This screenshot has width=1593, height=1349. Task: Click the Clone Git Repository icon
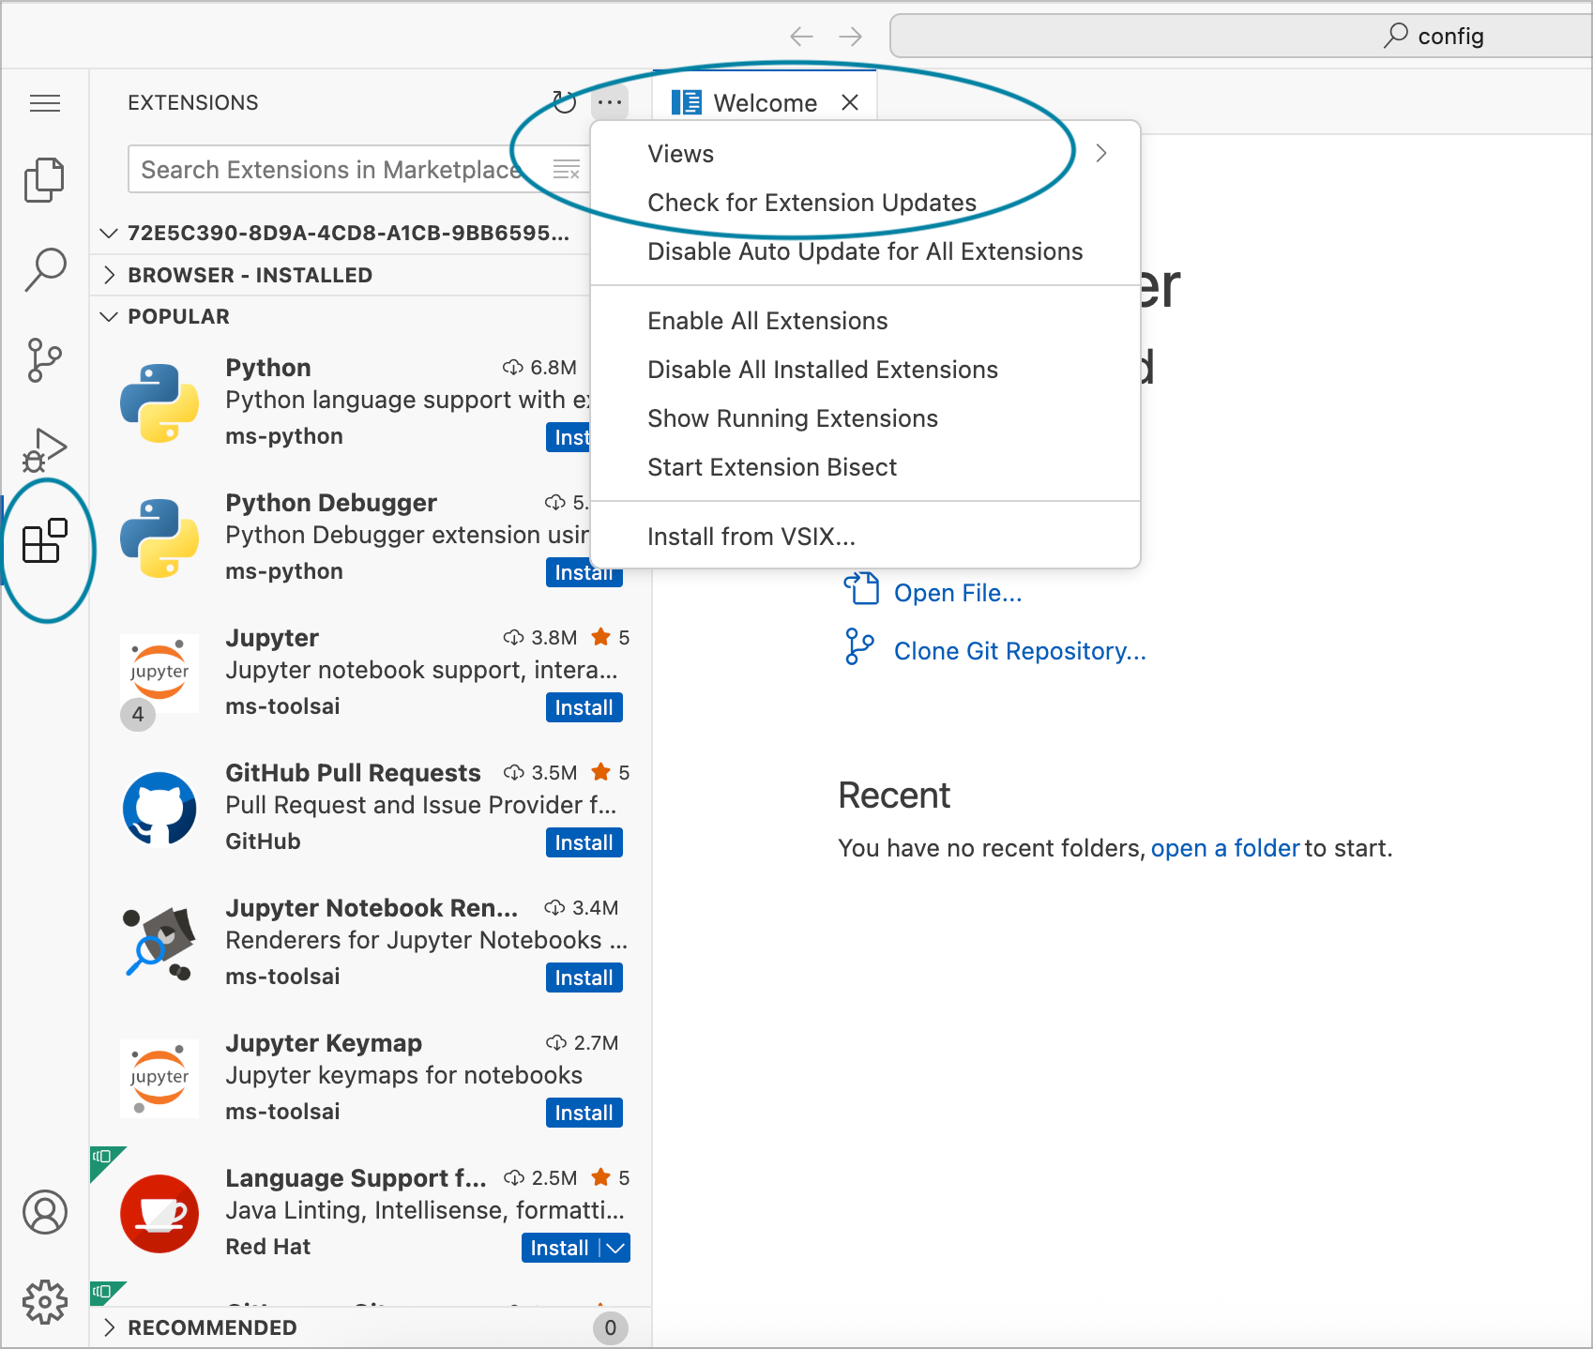[859, 647]
